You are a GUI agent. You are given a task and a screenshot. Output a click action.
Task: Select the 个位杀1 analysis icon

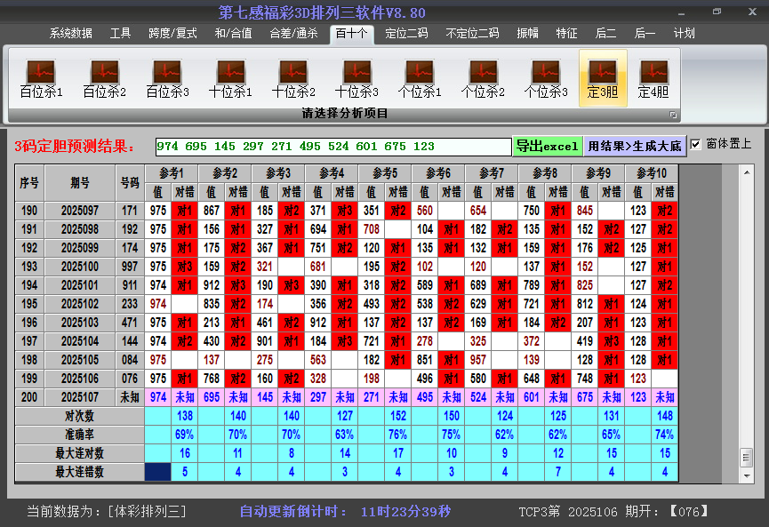(420, 78)
